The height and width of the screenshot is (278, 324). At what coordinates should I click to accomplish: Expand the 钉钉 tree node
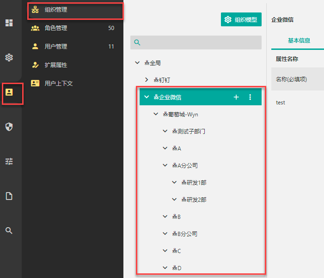click(x=147, y=80)
